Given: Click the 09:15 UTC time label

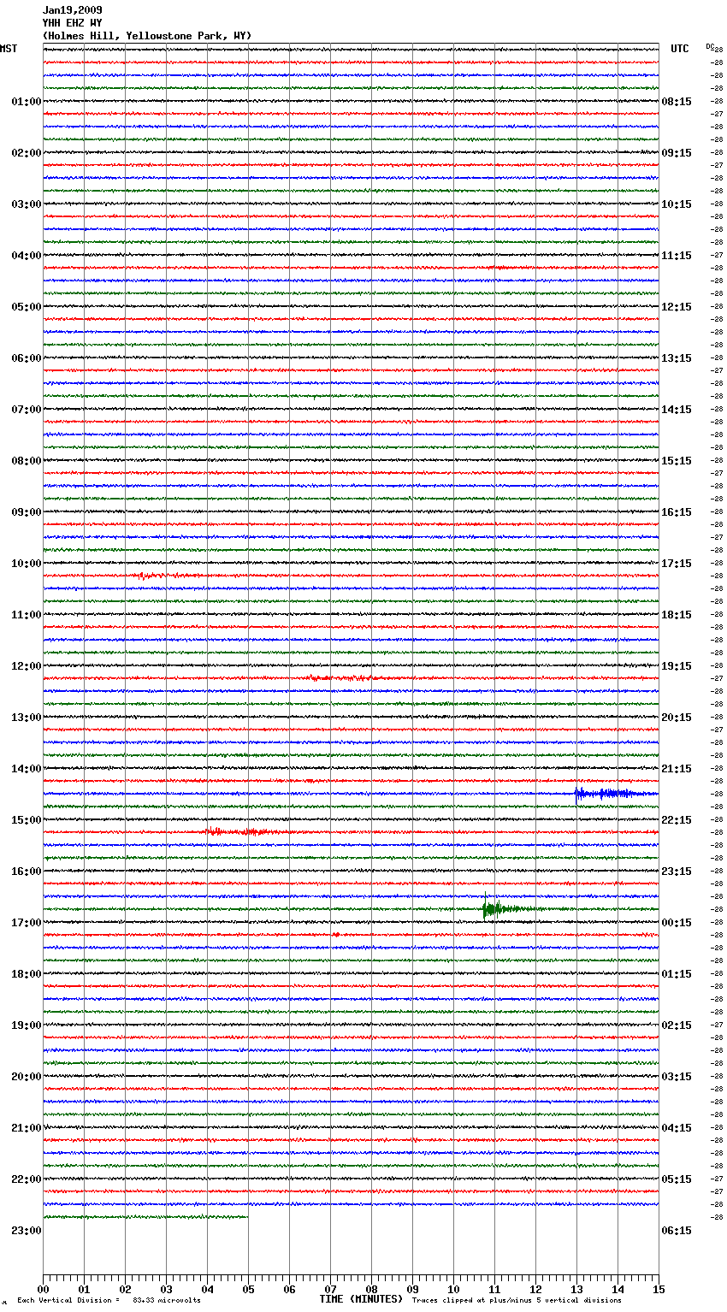Looking at the screenshot, I should tap(677, 153).
